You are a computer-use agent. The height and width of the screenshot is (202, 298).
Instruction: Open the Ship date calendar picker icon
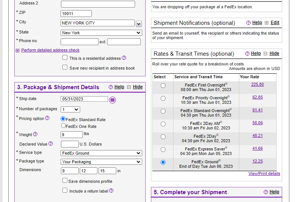pos(113,100)
